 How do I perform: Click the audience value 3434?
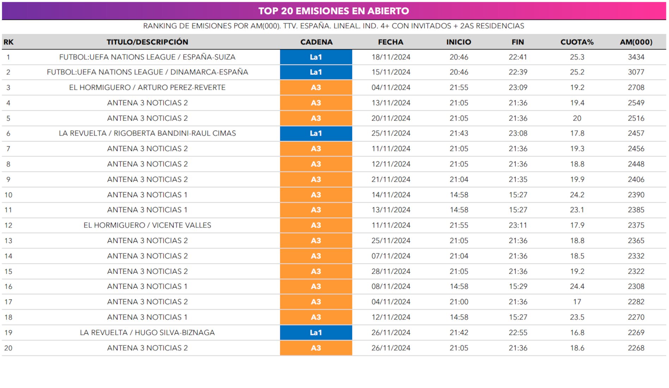[x=636, y=57]
